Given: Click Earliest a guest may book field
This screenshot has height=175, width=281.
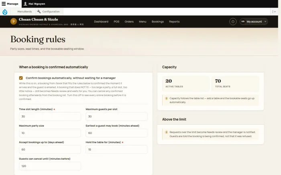Looking at the screenshot, I should tap(116, 133).
